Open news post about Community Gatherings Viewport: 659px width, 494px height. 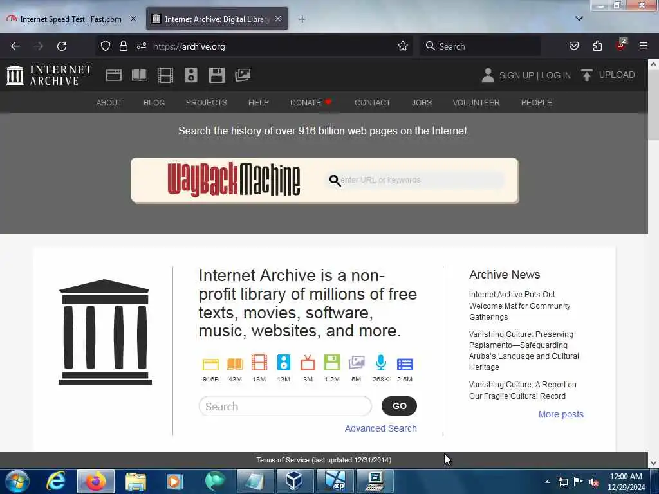click(519, 306)
